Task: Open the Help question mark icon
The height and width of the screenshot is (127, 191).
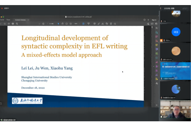Action: point(144,20)
